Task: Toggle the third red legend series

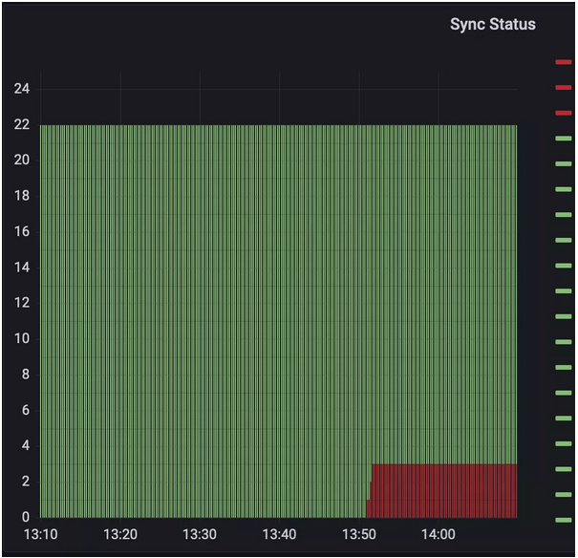Action: click(x=563, y=113)
